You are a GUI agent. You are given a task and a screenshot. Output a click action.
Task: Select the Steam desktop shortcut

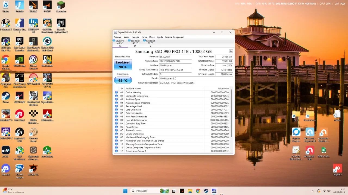[6, 97]
